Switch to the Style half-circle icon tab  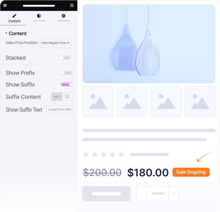coord(39,16)
